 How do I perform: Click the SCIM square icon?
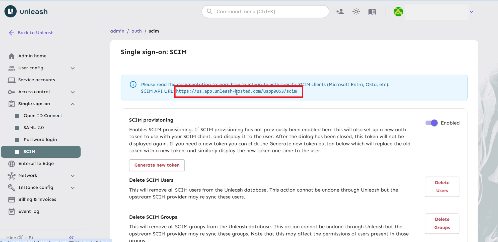coord(17,152)
